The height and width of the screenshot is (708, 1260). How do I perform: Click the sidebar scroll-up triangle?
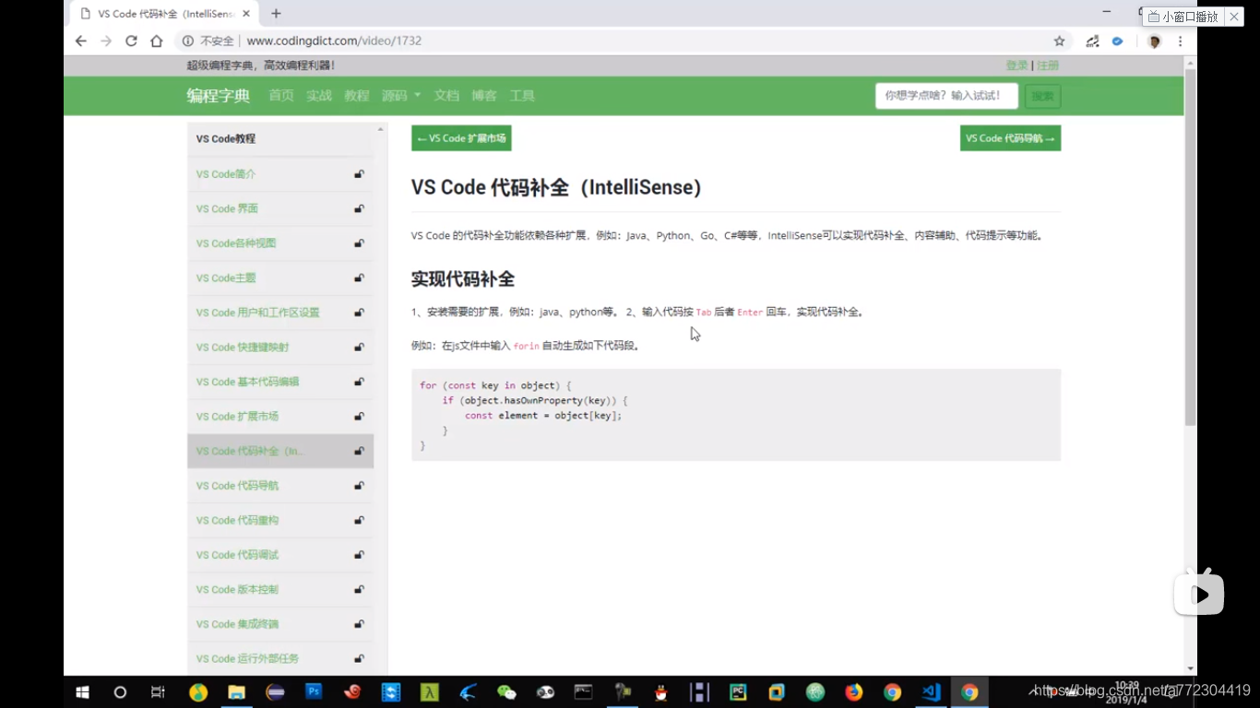[380, 130]
